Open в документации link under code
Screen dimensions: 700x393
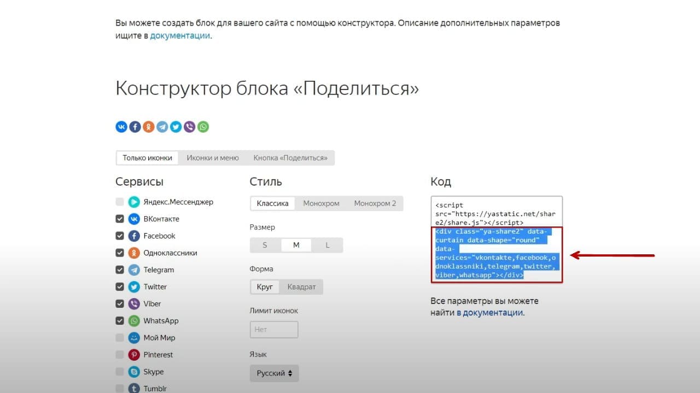(x=490, y=313)
